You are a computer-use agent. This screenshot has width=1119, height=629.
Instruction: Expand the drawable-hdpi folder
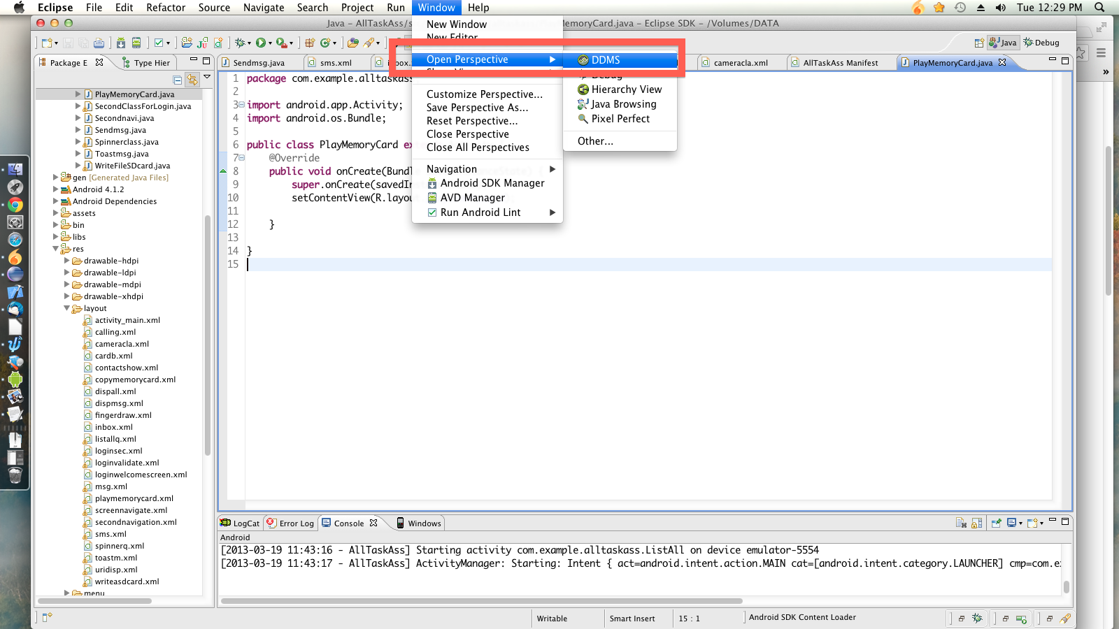pos(67,261)
